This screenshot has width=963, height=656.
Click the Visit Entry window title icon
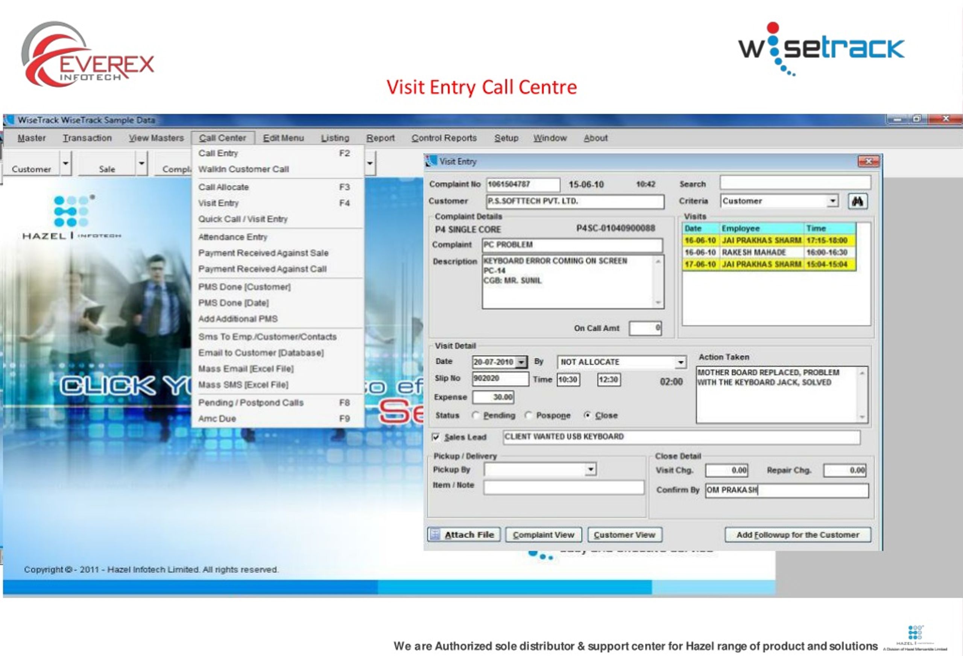(431, 161)
